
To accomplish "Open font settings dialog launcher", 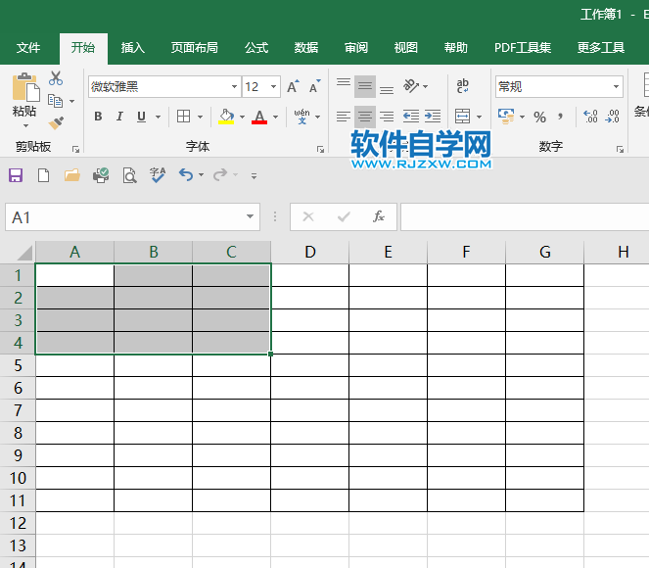I will 320,150.
